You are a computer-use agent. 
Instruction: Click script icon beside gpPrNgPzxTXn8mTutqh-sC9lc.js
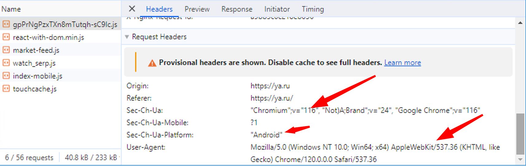tap(6, 24)
